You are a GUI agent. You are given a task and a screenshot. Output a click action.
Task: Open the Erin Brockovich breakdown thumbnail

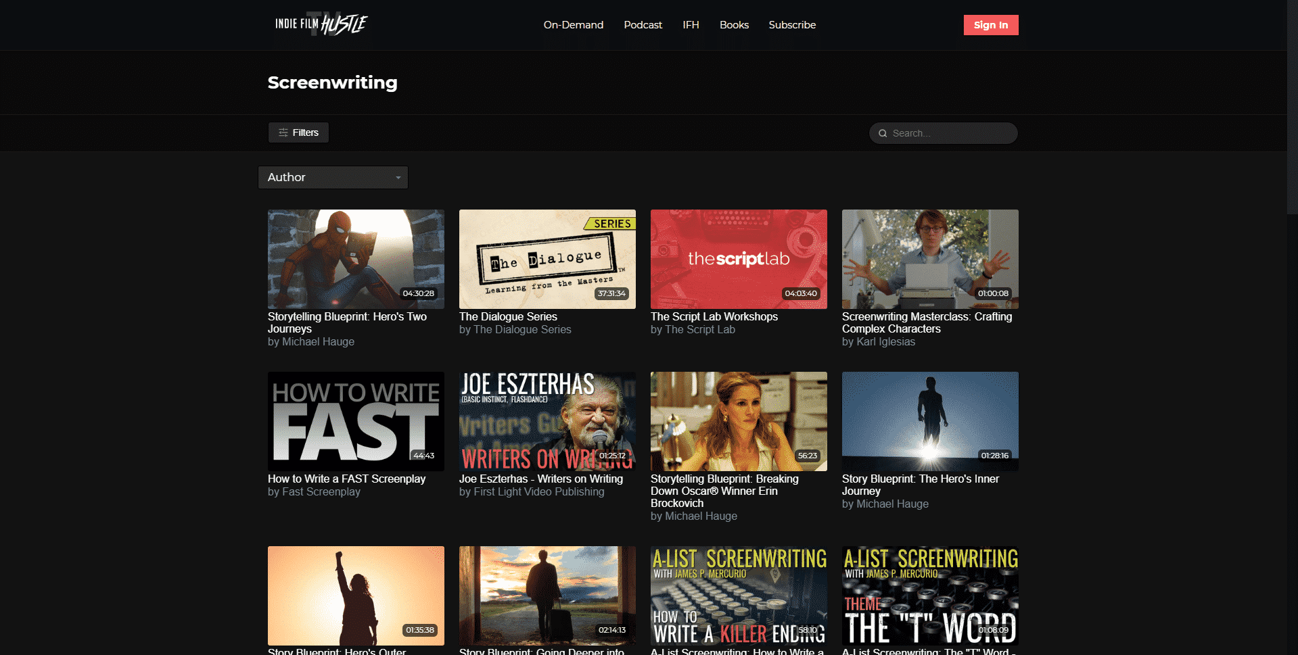[739, 421]
